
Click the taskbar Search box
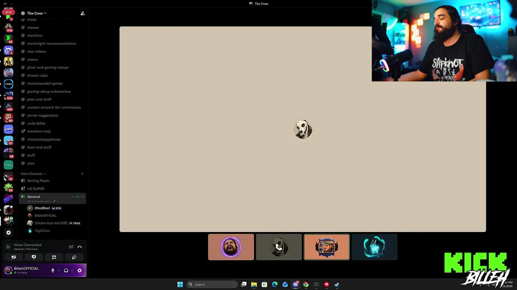(212, 284)
